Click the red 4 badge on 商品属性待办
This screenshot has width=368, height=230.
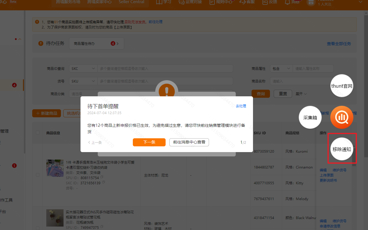(x=113, y=43)
